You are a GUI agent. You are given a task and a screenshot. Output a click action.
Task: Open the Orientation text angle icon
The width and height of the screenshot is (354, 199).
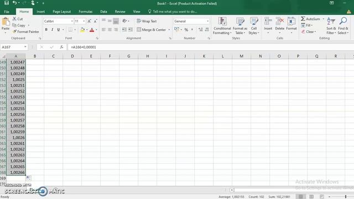(x=124, y=21)
